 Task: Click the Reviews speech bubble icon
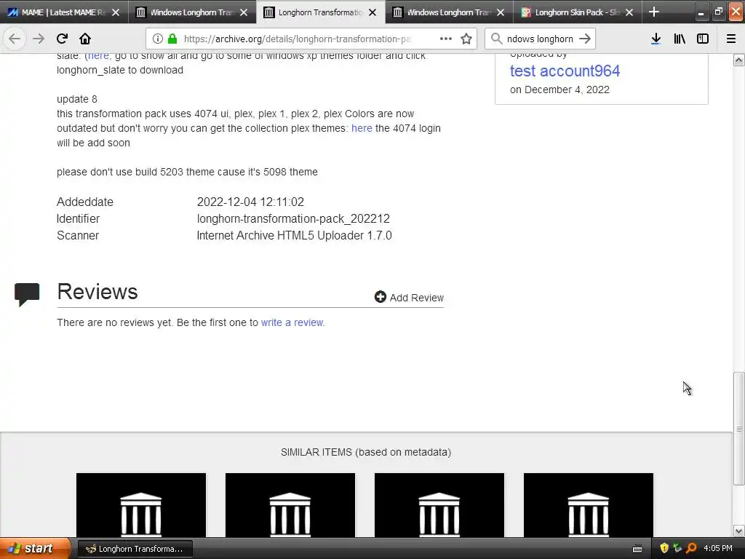point(27,294)
